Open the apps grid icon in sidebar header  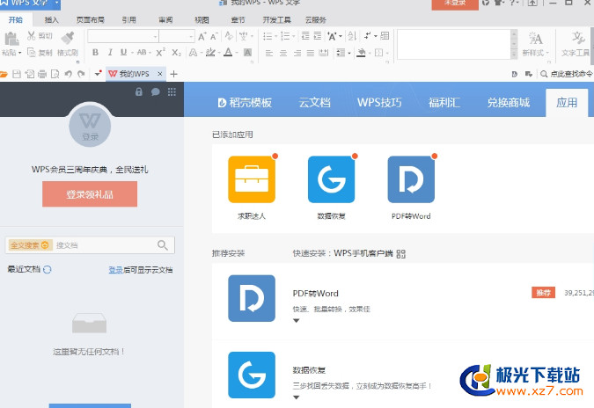[x=172, y=91]
